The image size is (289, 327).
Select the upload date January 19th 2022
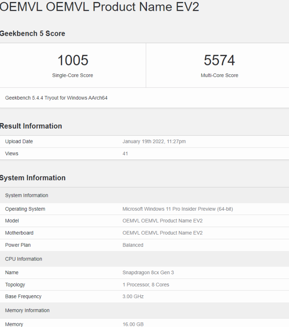(x=154, y=142)
